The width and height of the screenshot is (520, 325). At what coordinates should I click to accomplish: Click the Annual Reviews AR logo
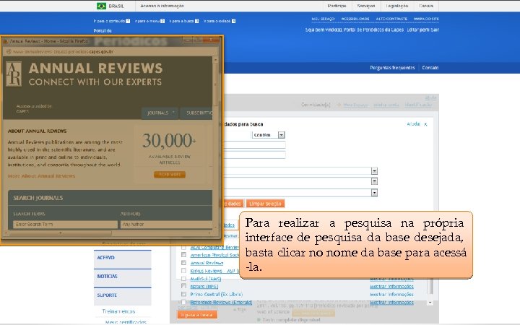pos(14,74)
